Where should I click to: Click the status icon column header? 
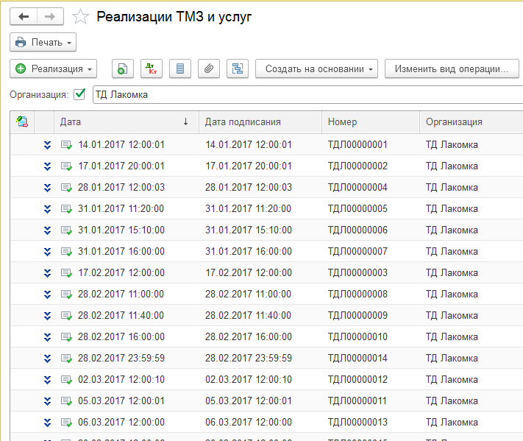coord(22,122)
